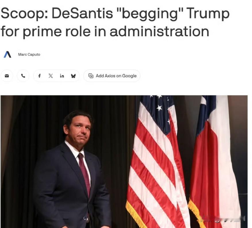Share the article on Facebook
The image size is (252, 228).
[x=39, y=76]
